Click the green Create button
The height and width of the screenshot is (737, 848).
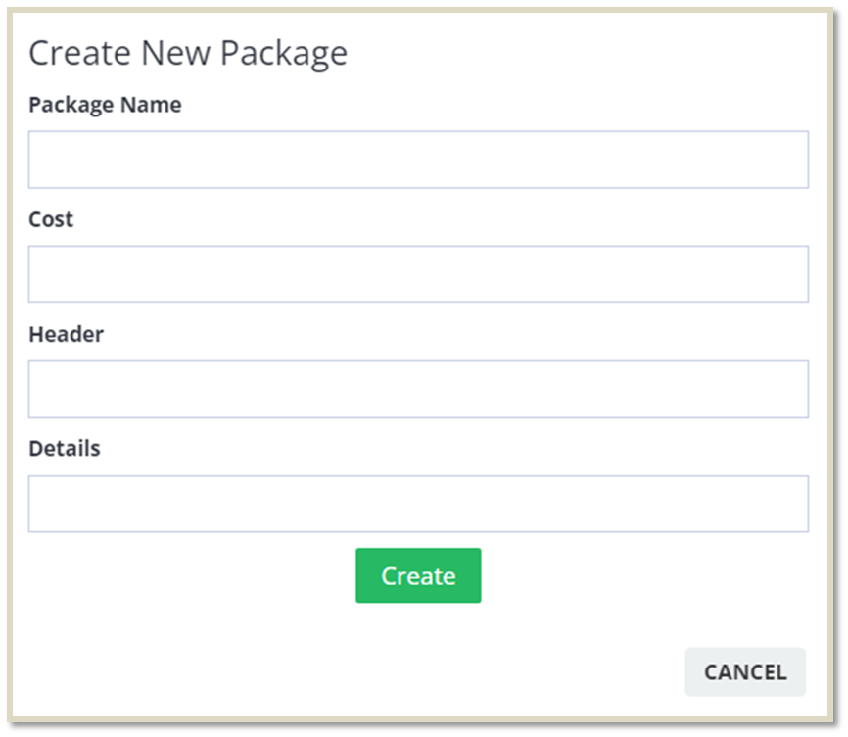coord(418,576)
